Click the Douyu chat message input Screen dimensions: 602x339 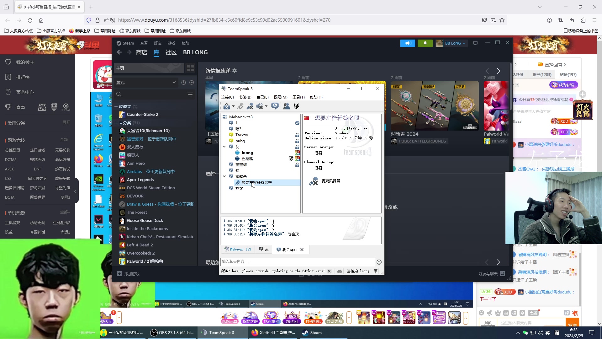[x=531, y=323]
